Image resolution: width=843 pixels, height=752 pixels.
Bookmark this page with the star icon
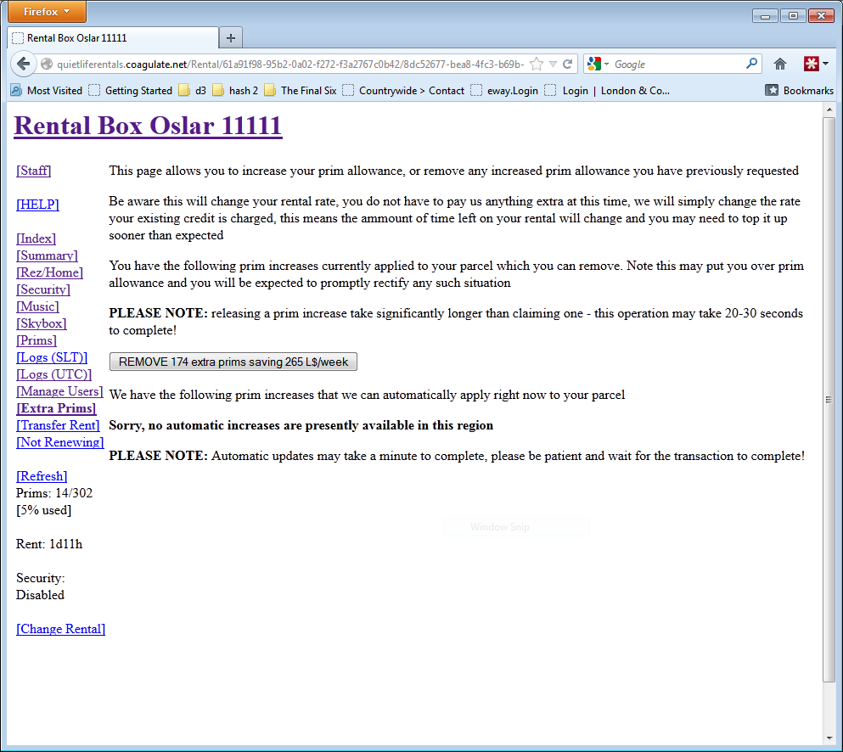point(537,64)
